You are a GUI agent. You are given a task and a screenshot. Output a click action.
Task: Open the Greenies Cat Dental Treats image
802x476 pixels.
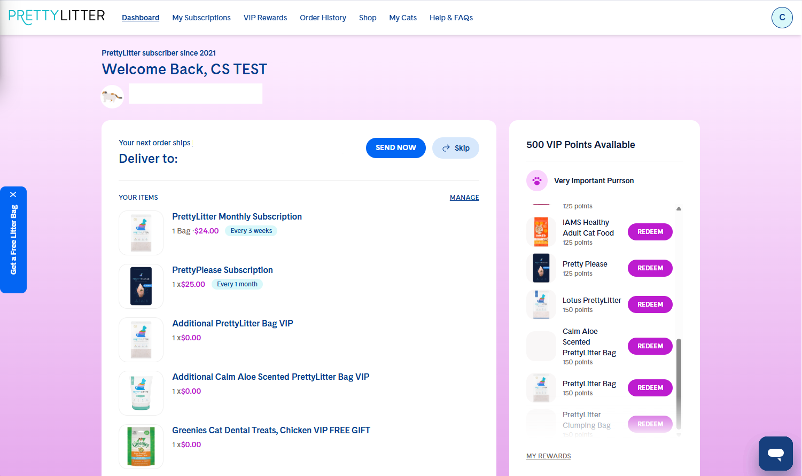pos(141,447)
